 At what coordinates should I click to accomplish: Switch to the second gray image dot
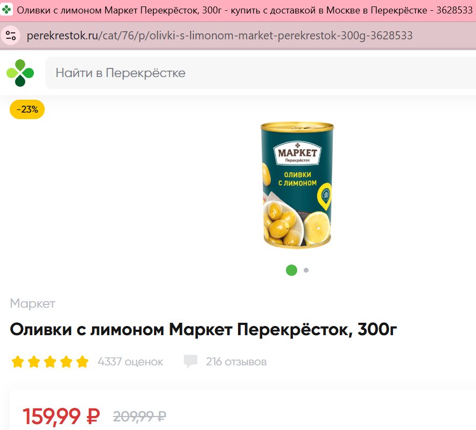click(x=306, y=270)
